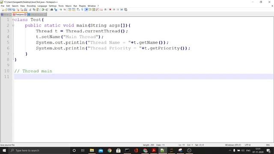Open the Search menu
Viewport: 274px width, 154px height.
15,6
